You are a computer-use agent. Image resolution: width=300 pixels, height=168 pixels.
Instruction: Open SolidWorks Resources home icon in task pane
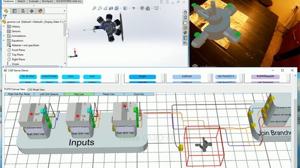point(185,13)
